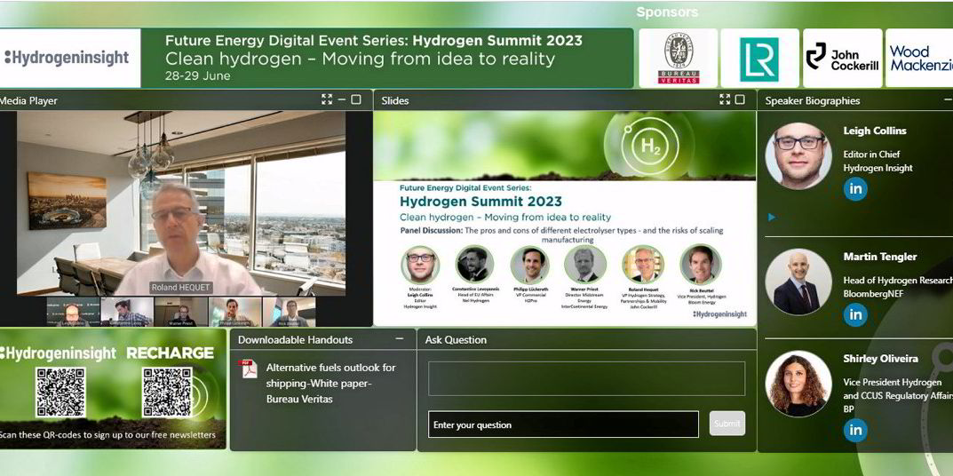The image size is (953, 476).
Task: Click the Wood Mackenzie sponsor logo
Action: pos(919,59)
